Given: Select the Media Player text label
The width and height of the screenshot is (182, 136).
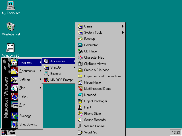Looking at the screenshot, I should pyautogui.click(x=93, y=82).
